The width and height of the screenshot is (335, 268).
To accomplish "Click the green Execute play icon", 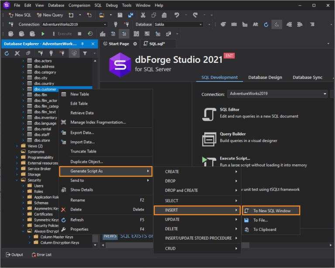I will [43, 34].
